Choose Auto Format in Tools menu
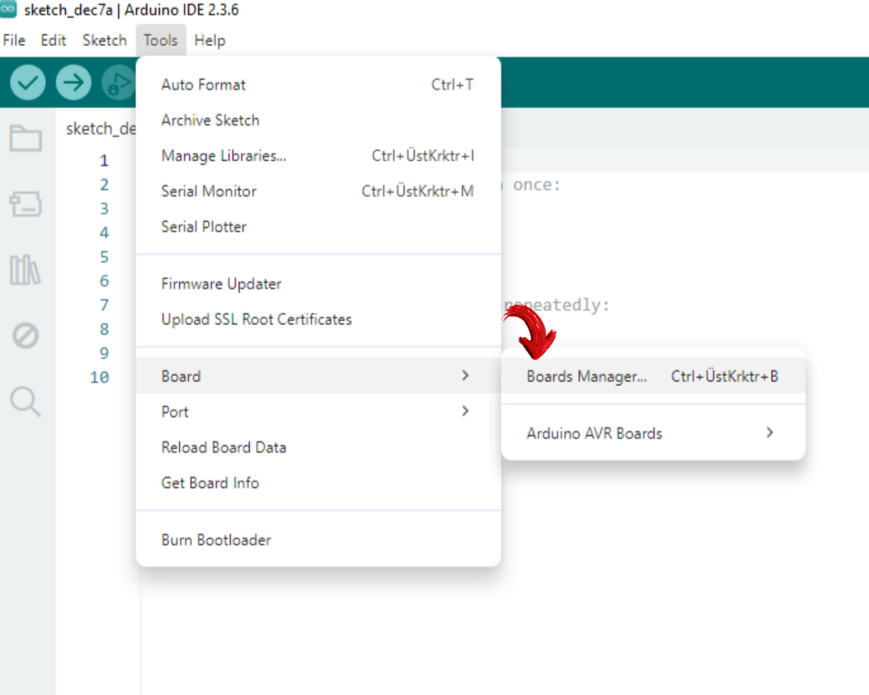 (x=204, y=85)
